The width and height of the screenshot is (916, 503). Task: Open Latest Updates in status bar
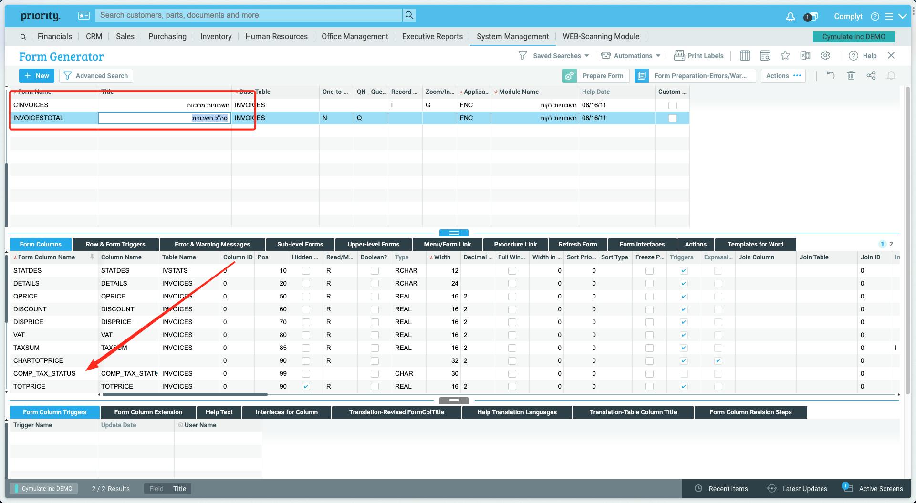pyautogui.click(x=797, y=489)
